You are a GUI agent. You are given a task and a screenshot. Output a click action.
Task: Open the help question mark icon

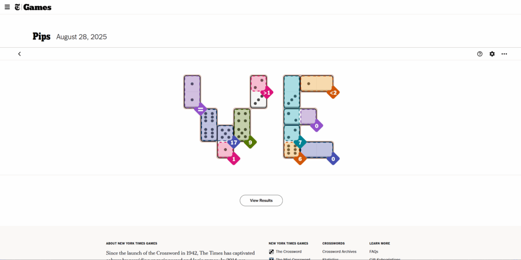[480, 54]
